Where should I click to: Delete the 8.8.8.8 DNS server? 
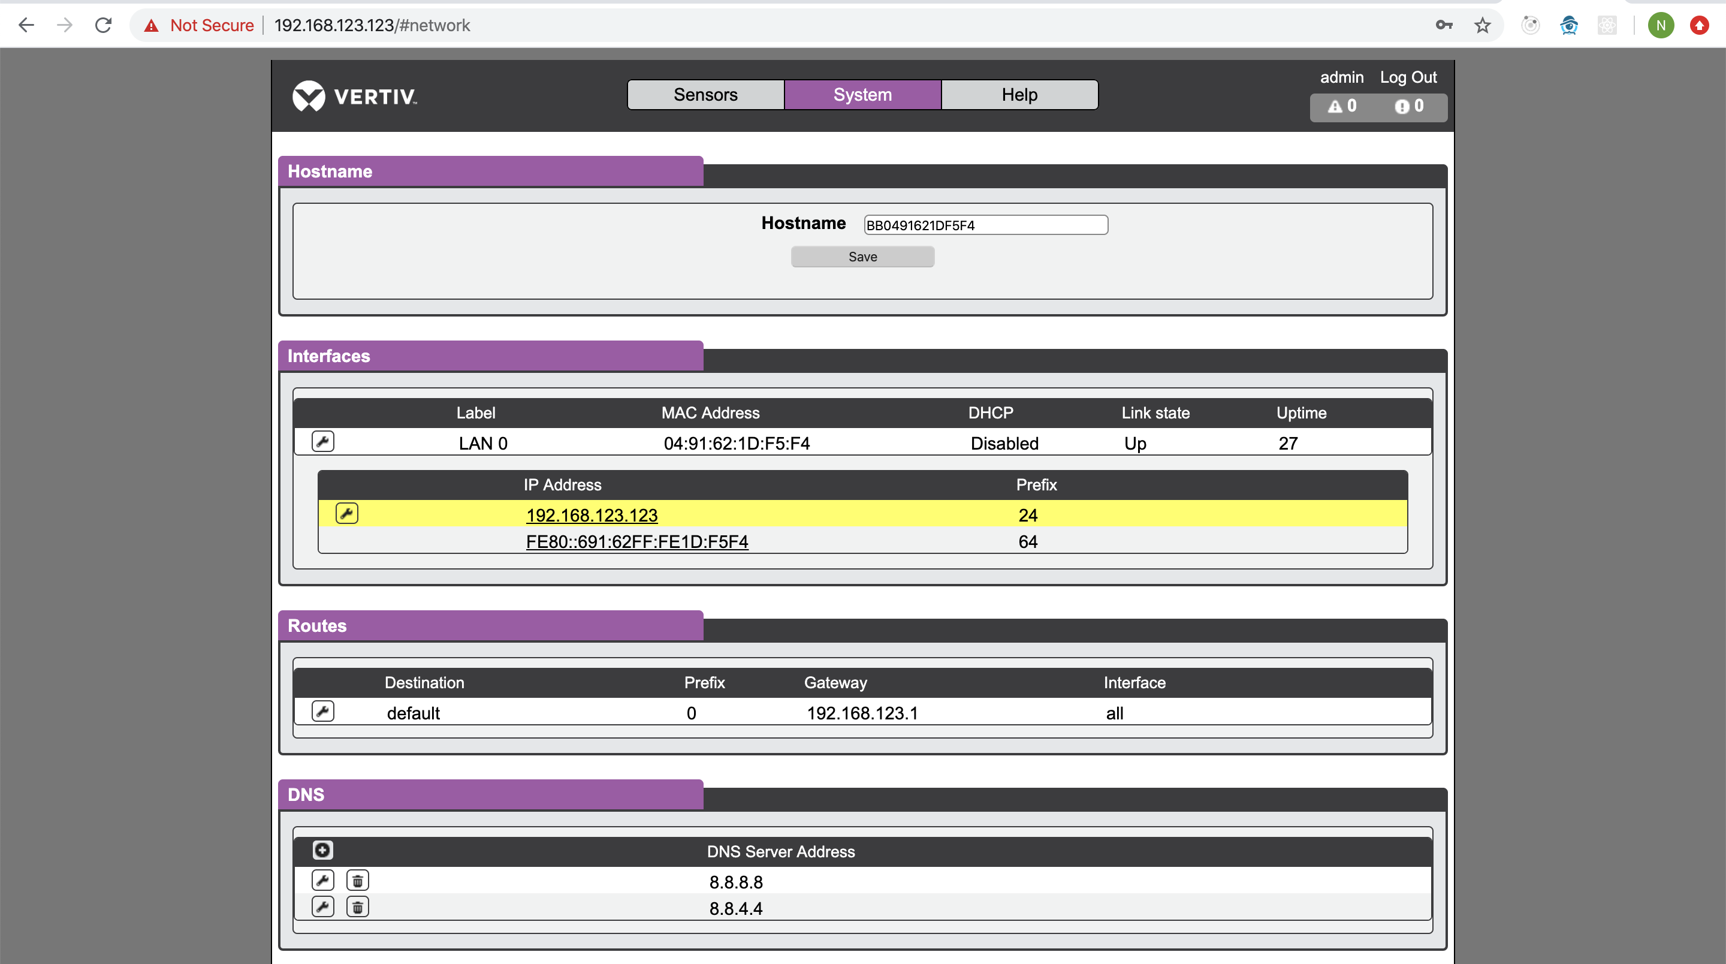pyautogui.click(x=357, y=880)
